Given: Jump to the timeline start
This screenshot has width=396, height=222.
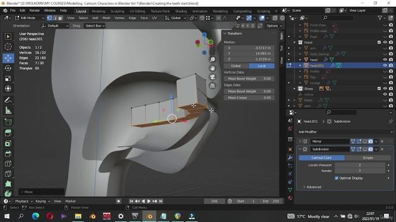Looking at the screenshot, I should click(131, 201).
